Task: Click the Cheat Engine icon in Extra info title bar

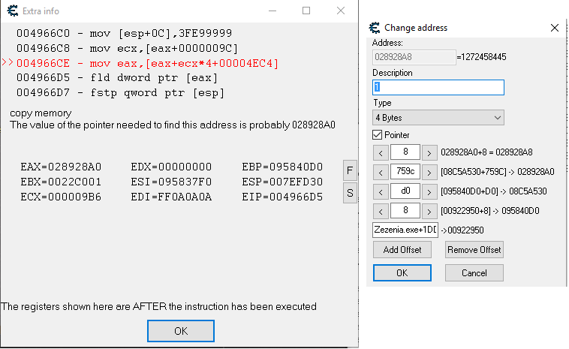Action: [x=11, y=11]
